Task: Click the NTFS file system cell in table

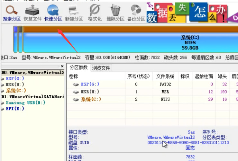Action: click(165, 99)
